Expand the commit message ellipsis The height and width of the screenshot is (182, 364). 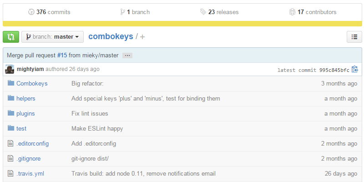click(127, 56)
